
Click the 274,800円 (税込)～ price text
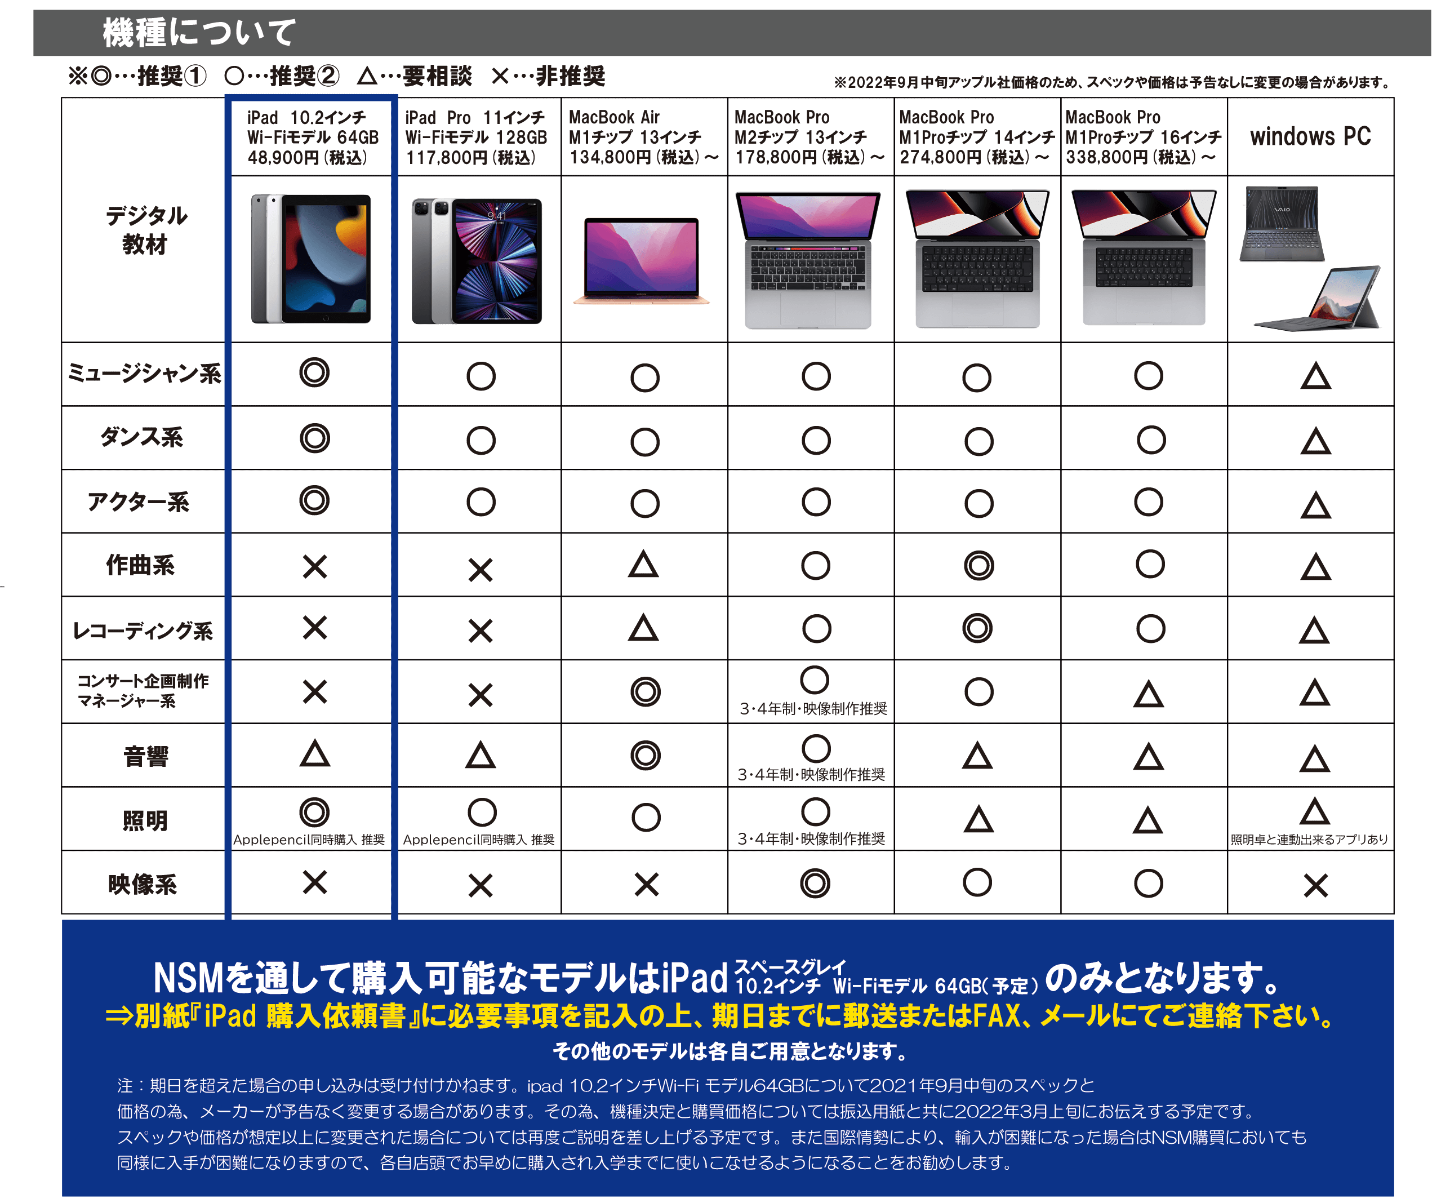coord(974,157)
